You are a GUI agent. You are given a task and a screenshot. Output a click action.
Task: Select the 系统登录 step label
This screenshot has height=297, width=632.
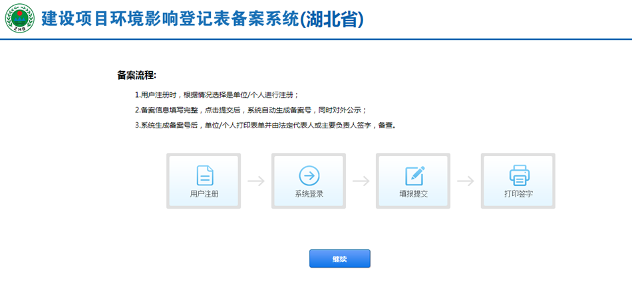(x=309, y=195)
